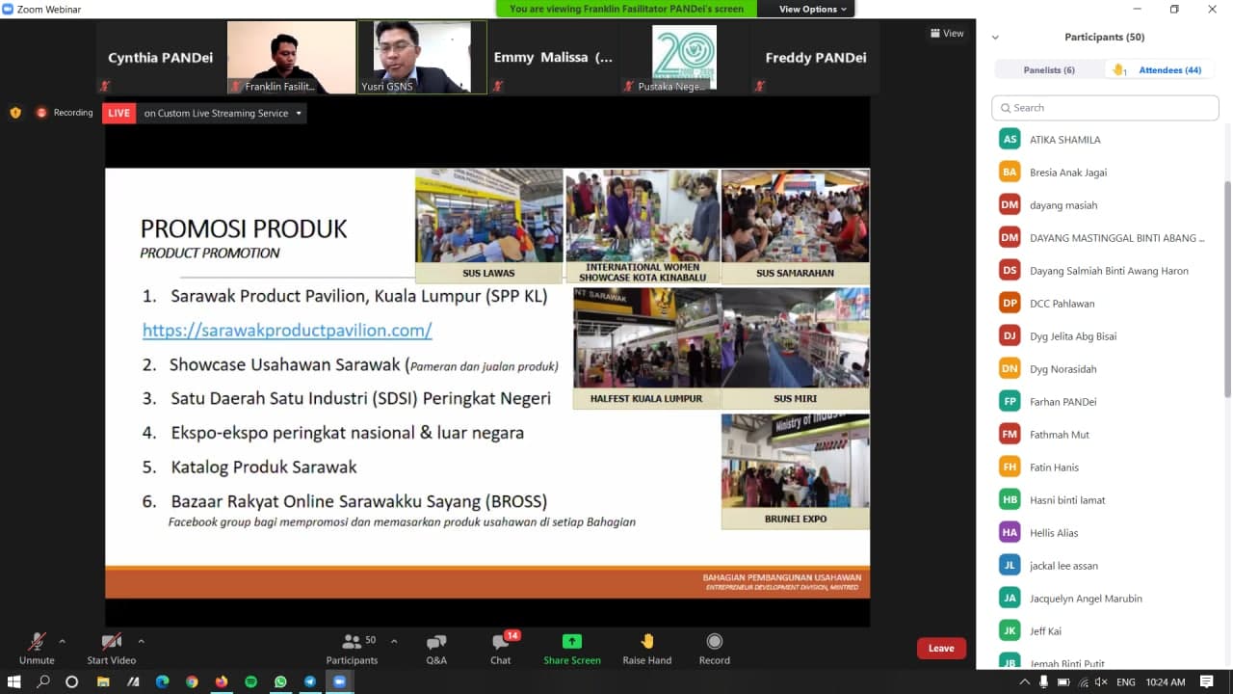Click the Raise Hand icon
The image size is (1233, 694).
point(647,642)
